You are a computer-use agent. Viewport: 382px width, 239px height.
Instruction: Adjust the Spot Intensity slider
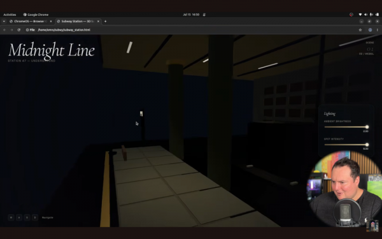coord(346,145)
